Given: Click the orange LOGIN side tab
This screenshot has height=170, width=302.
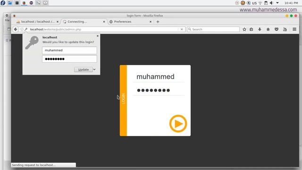Looking at the screenshot, I should click(123, 101).
